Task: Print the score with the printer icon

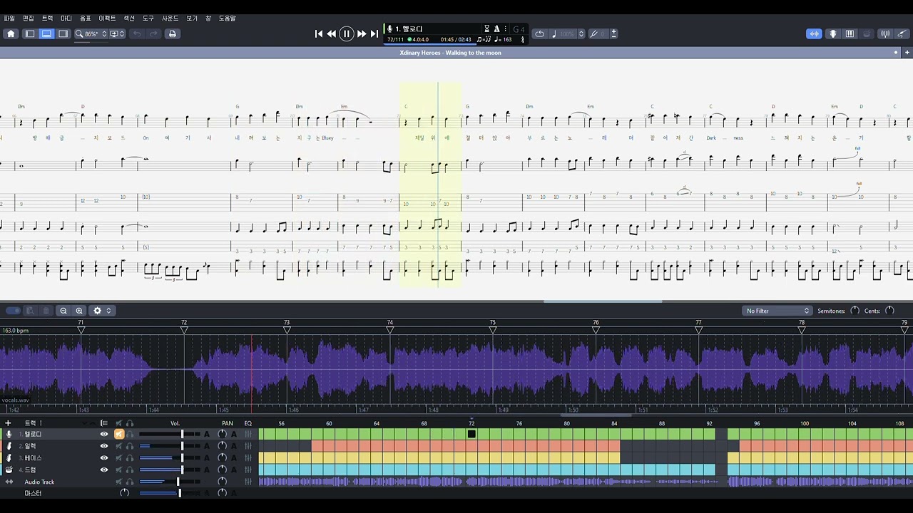Action: (x=172, y=33)
